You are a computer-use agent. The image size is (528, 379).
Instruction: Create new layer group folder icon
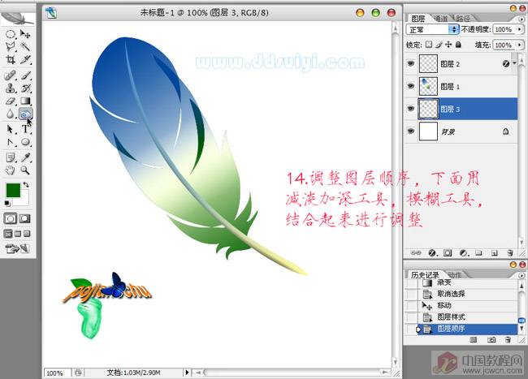click(x=478, y=253)
